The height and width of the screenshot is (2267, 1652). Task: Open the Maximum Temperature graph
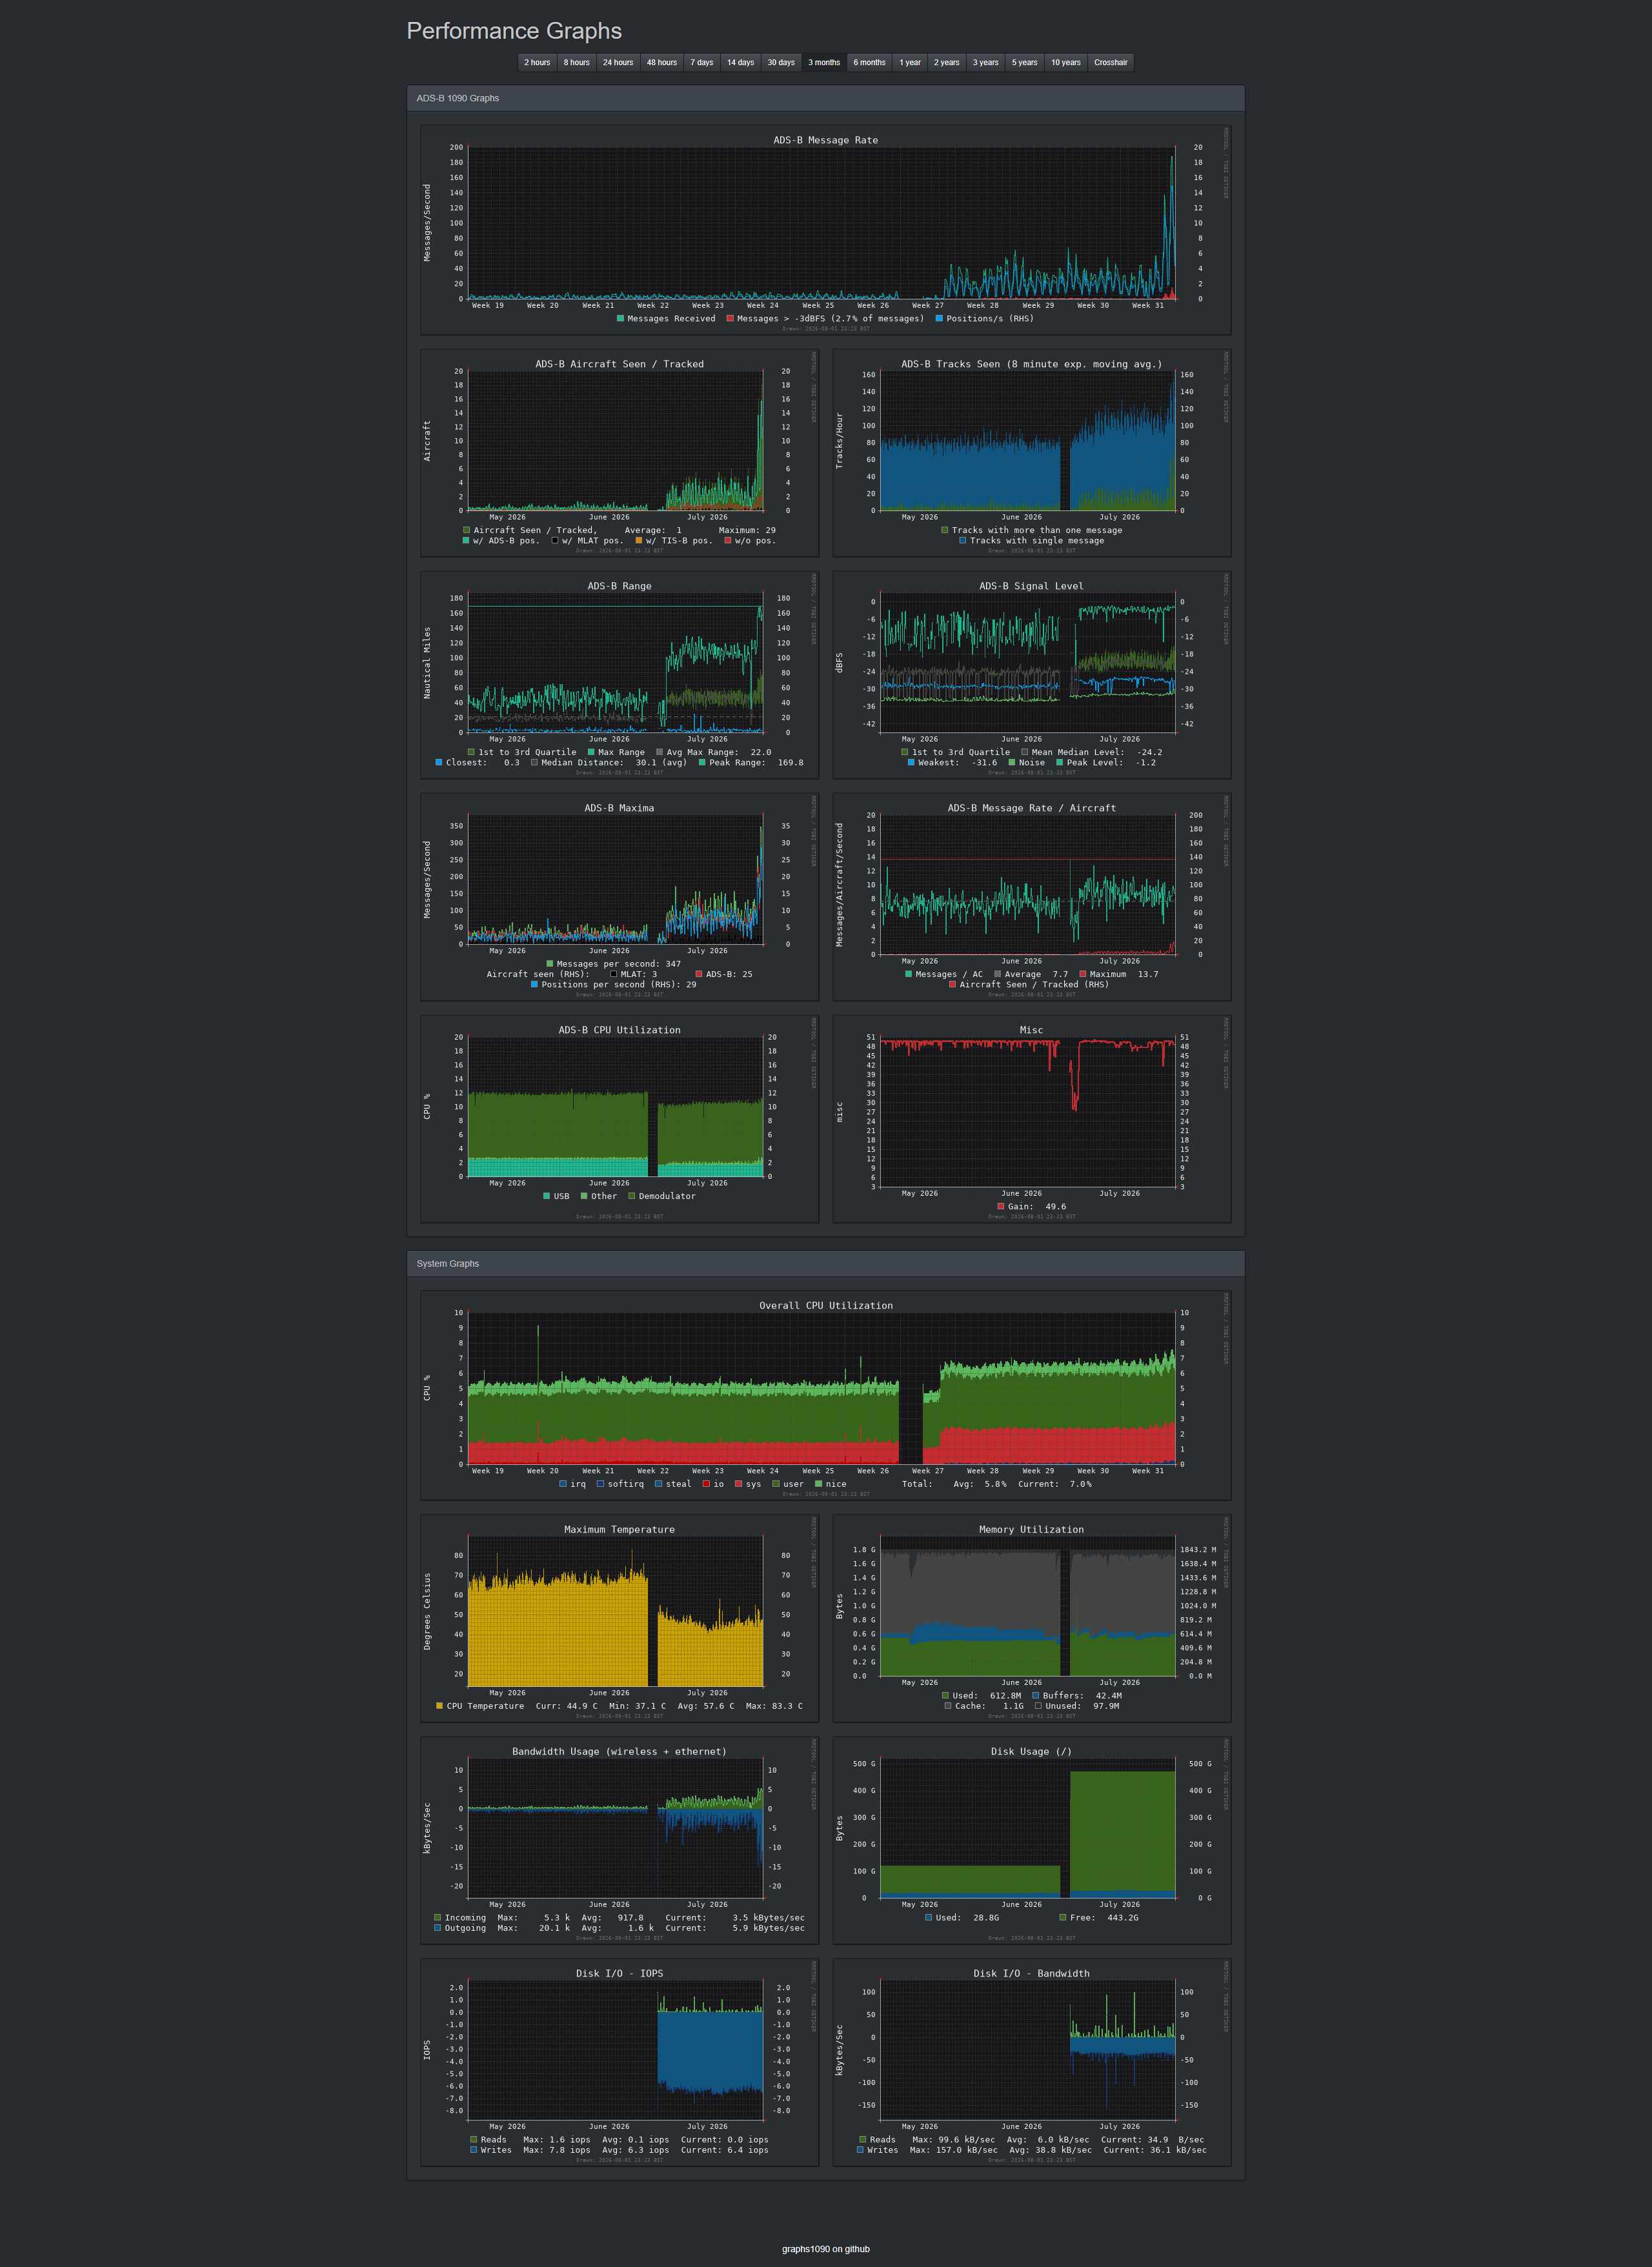pos(619,1618)
